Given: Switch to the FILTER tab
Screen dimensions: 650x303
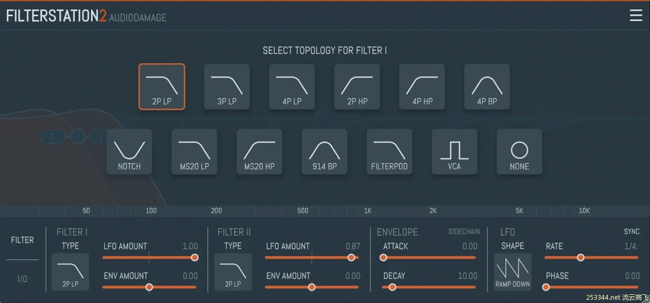Looking at the screenshot, I should (22, 240).
